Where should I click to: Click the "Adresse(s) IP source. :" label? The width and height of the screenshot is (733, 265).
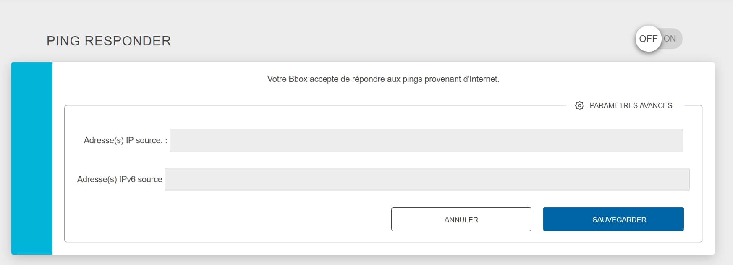point(125,140)
